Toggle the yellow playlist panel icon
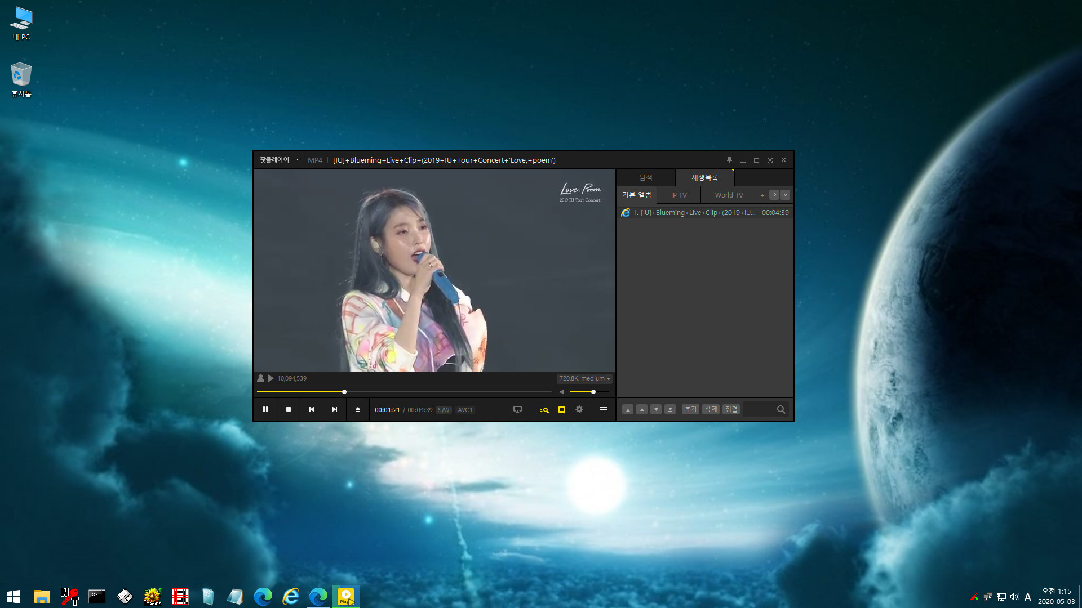The width and height of the screenshot is (1082, 608). (562, 409)
